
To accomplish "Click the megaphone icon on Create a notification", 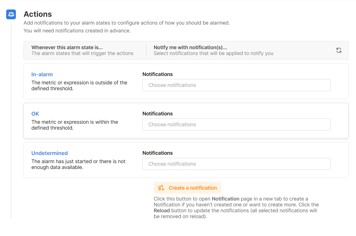I will tap(161, 188).
